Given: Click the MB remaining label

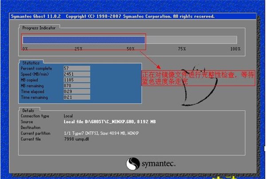Looking at the screenshot, I should (x=32, y=86).
